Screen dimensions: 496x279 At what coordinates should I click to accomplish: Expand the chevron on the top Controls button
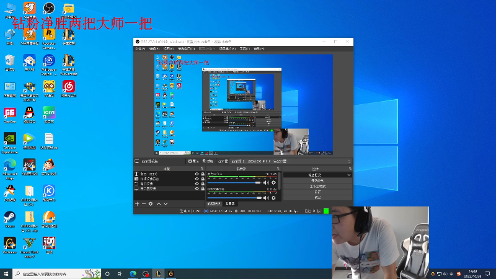tap(349, 175)
